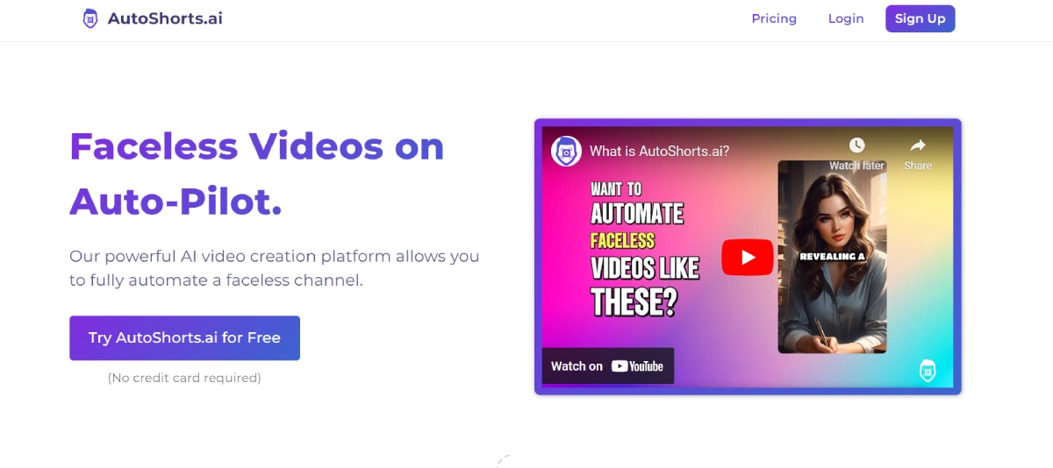Open the Pricing page
The height and width of the screenshot is (468, 1053).
pos(774,18)
